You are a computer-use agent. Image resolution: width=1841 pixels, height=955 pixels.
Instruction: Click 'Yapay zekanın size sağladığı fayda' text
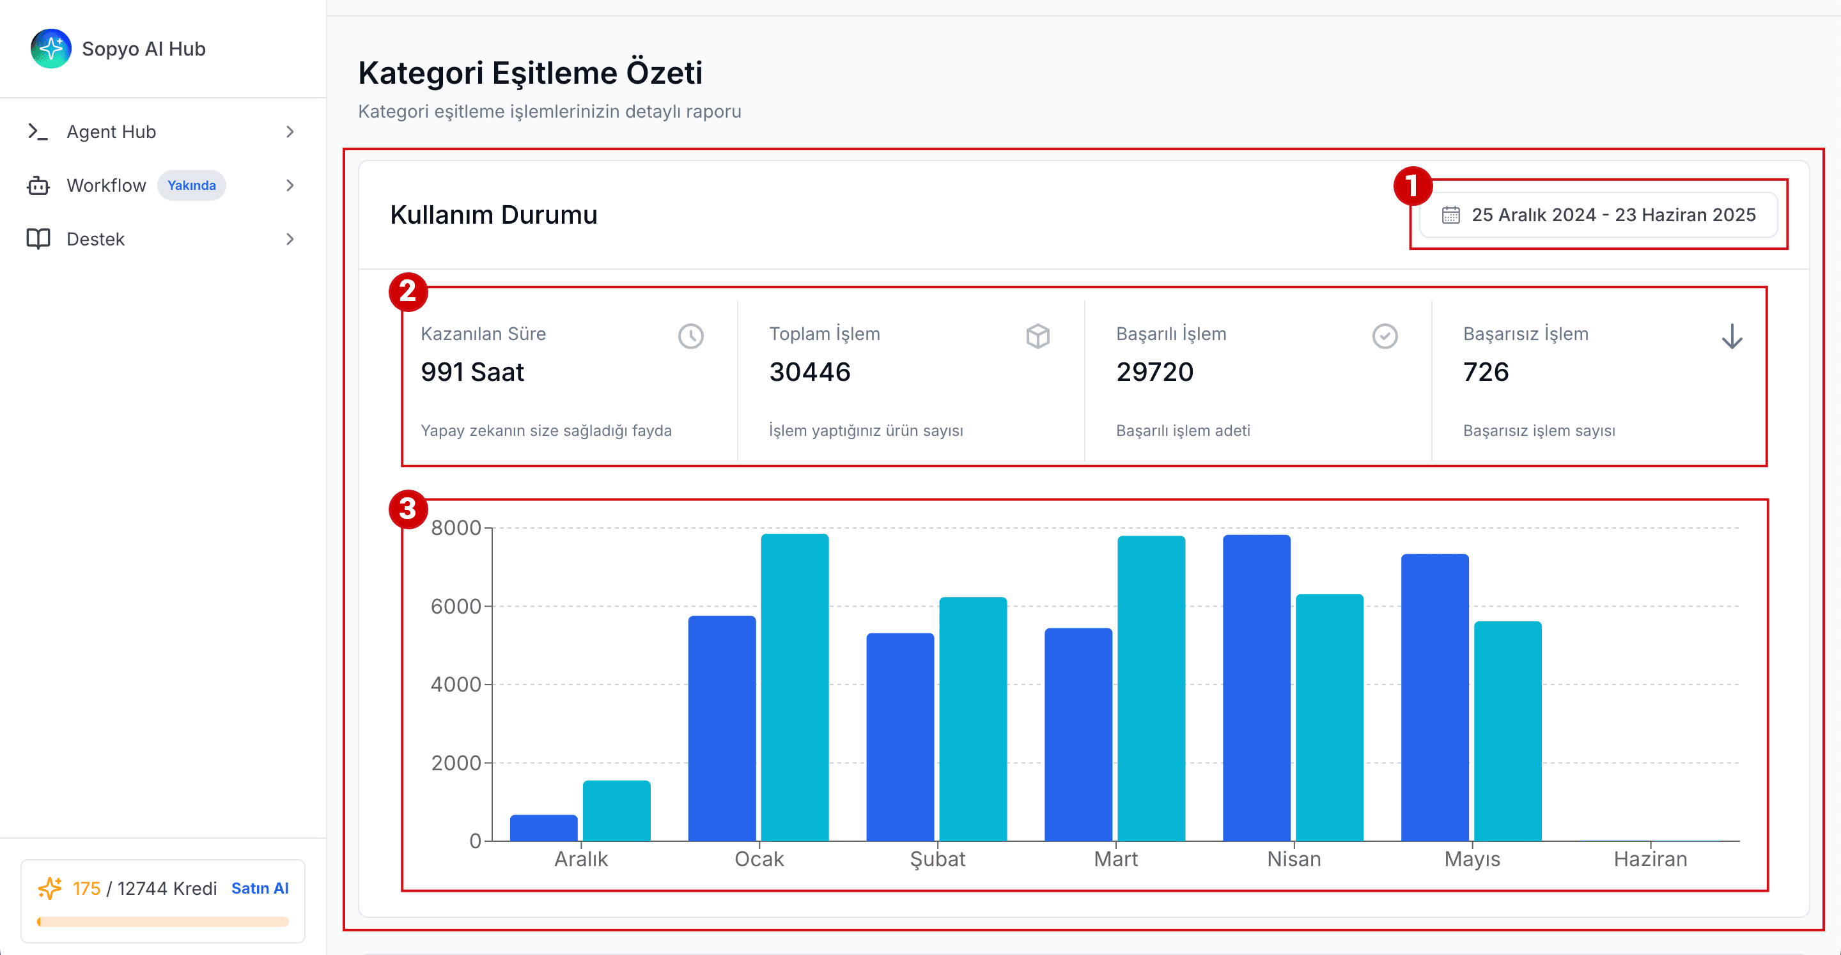(x=546, y=430)
